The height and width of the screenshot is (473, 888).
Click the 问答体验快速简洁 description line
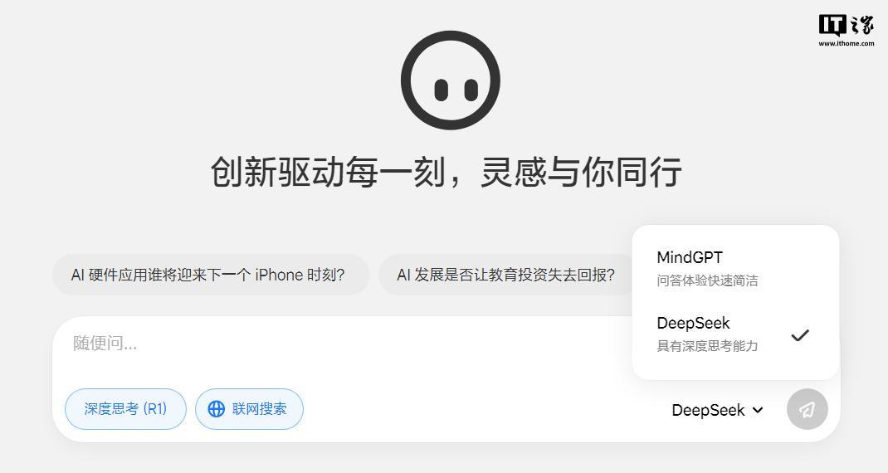pos(707,281)
